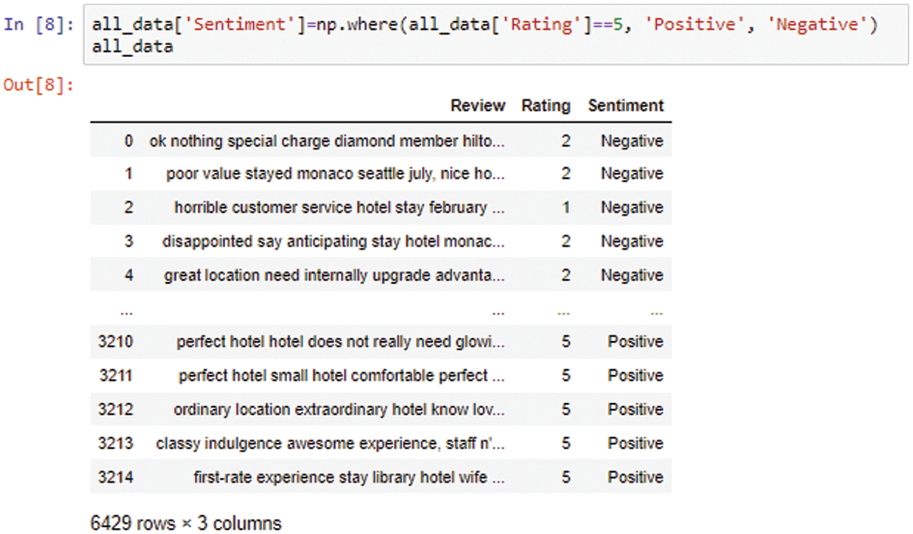This screenshot has height=534, width=913.
Task: Click the 'Negative' string literal in the code
Action: point(819,24)
